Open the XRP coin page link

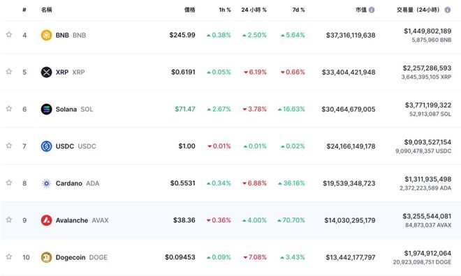pyautogui.click(x=71, y=72)
